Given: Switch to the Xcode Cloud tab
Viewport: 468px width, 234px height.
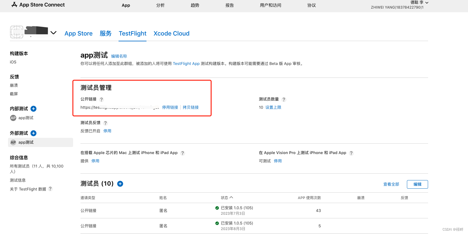Looking at the screenshot, I should pyautogui.click(x=171, y=33).
